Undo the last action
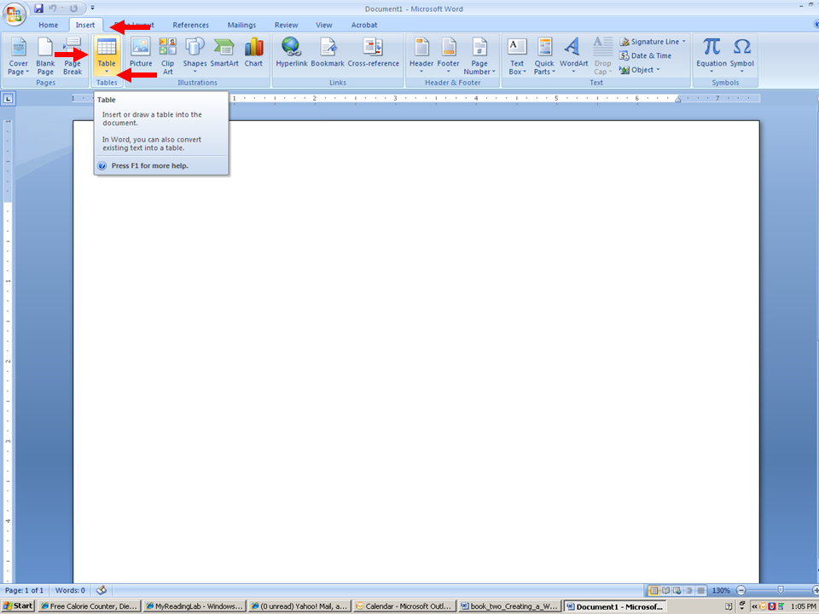Screen dimensions: 819x614 pos(52,9)
